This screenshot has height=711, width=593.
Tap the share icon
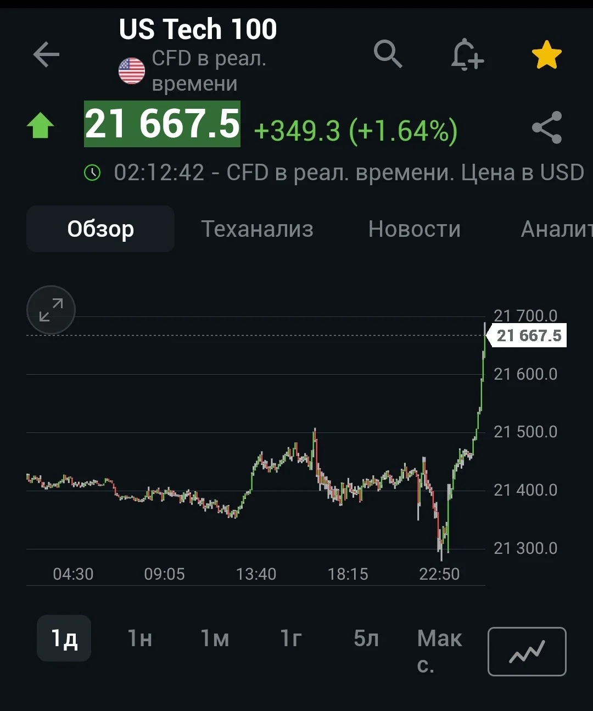pos(547,127)
